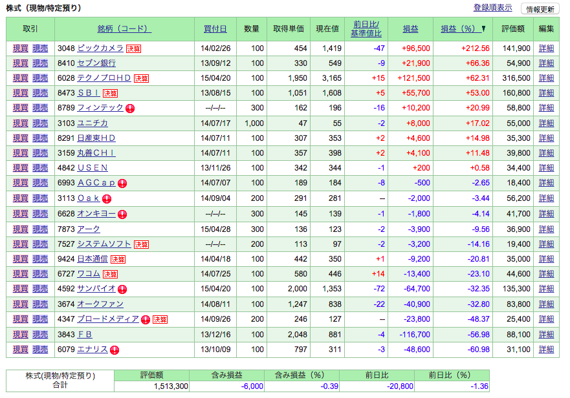Open 詳細 for ビックカメラ row
The width and height of the screenshot is (570, 398).
point(546,48)
